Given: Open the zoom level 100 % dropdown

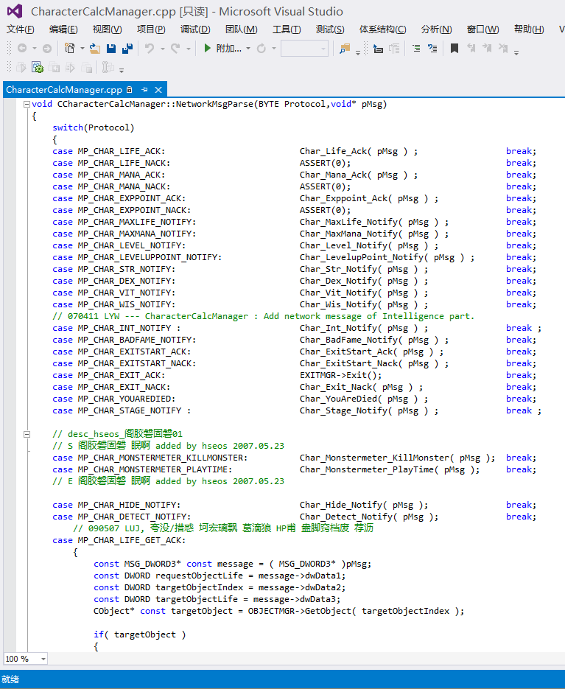Looking at the screenshot, I should click(43, 659).
